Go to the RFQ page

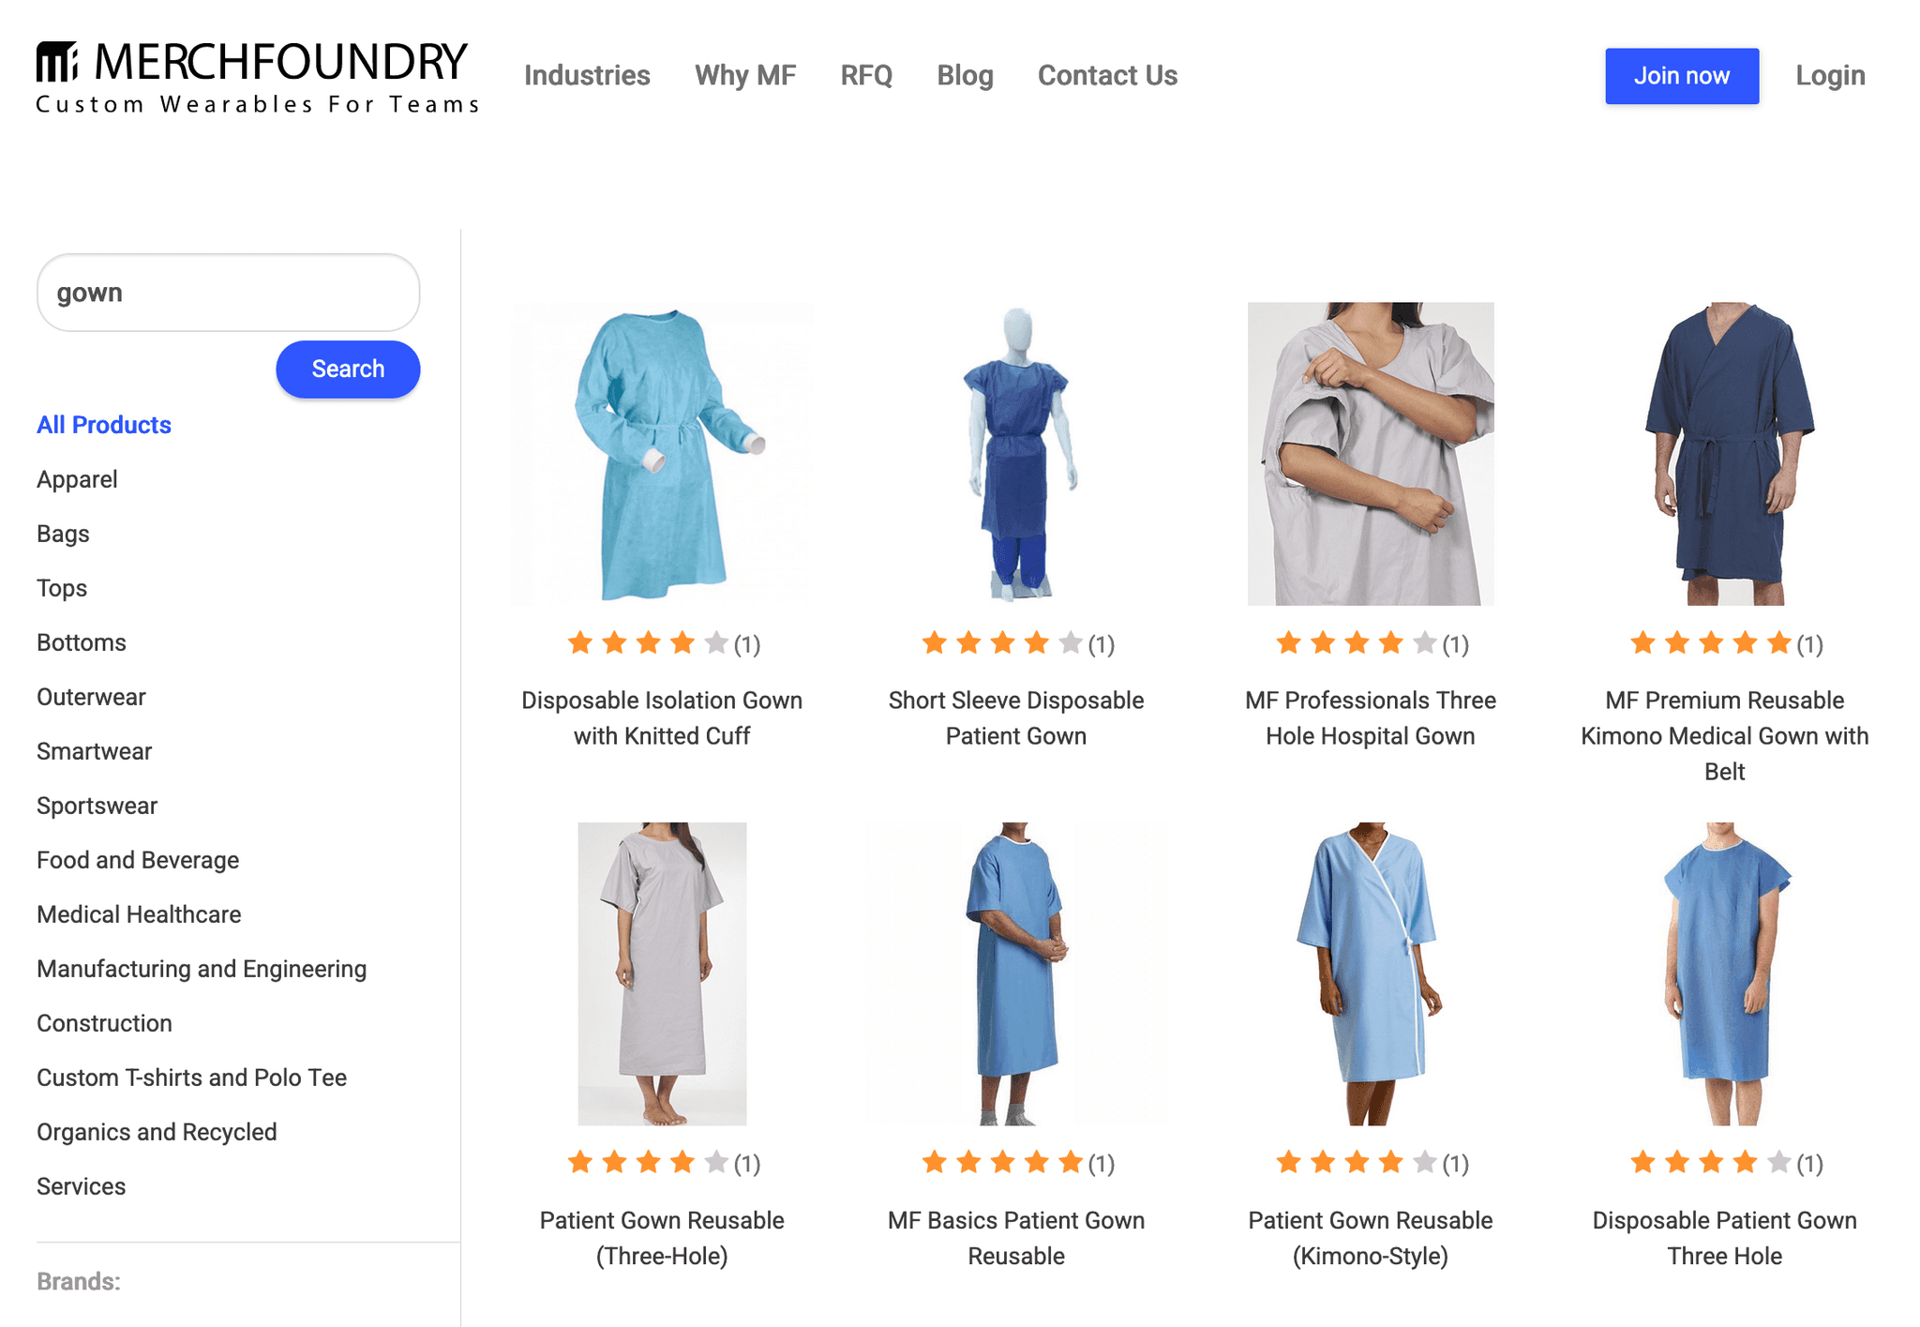(866, 75)
